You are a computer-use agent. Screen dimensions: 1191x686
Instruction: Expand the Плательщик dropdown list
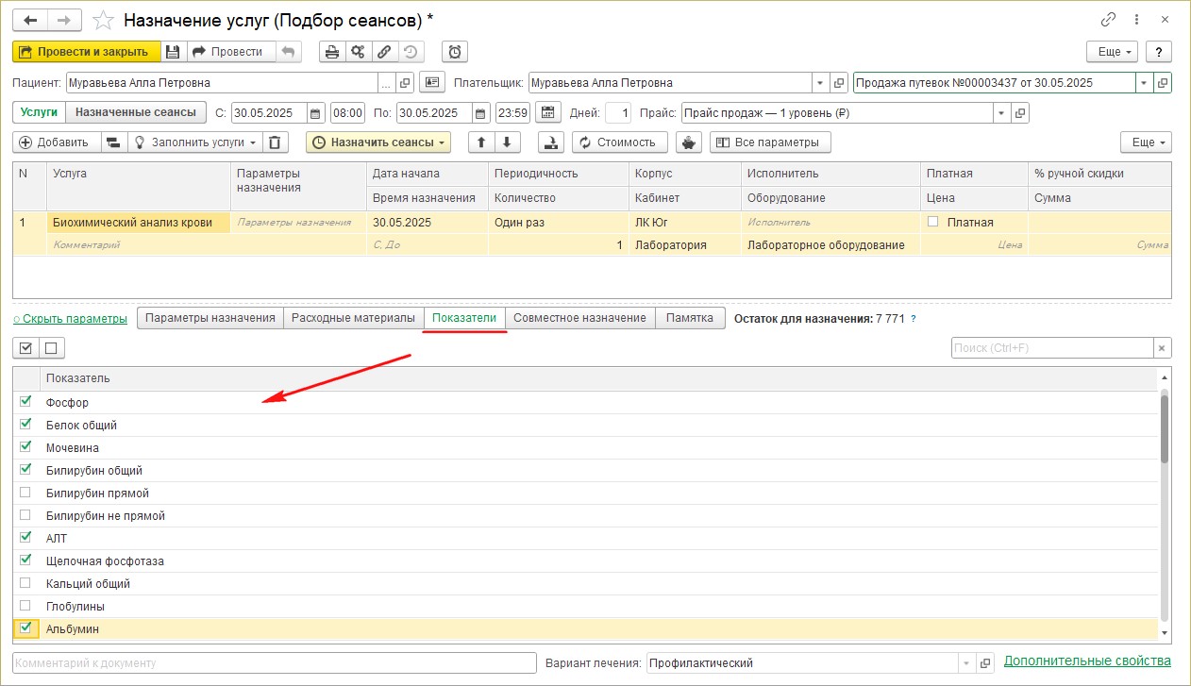(x=819, y=83)
